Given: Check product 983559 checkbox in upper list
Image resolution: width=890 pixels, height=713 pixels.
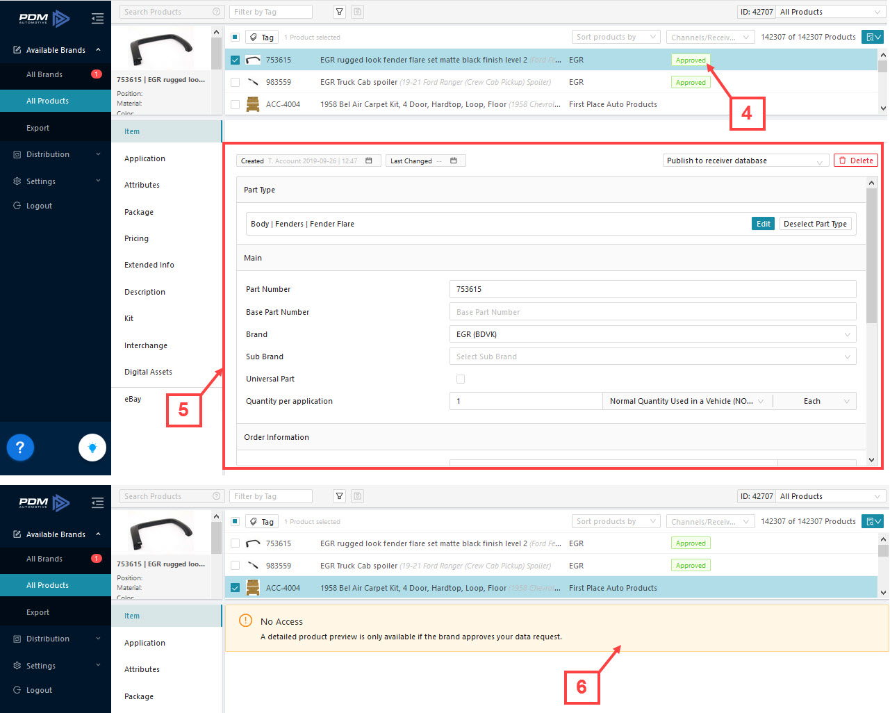Looking at the screenshot, I should point(235,82).
